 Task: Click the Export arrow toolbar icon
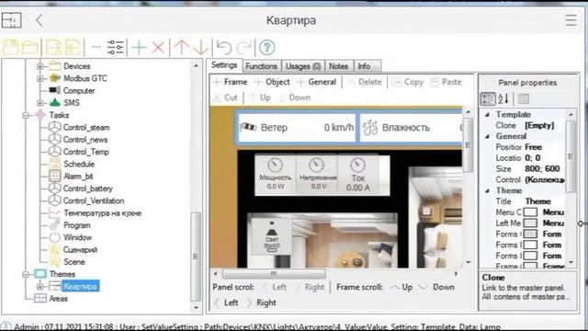(53, 47)
